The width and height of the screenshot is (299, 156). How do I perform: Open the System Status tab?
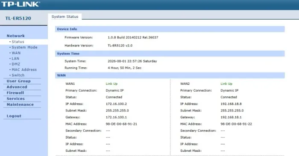point(65,17)
